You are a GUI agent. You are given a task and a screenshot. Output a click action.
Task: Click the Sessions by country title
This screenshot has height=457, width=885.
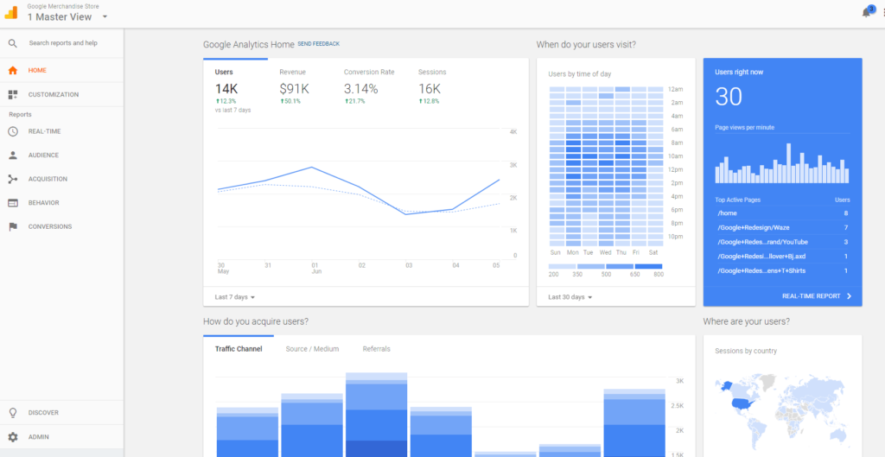(746, 351)
